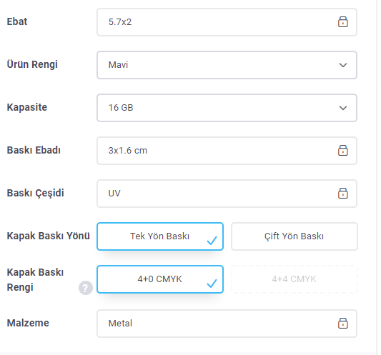Click the Malzeme label text
The height and width of the screenshot is (355, 381).
click(x=28, y=323)
